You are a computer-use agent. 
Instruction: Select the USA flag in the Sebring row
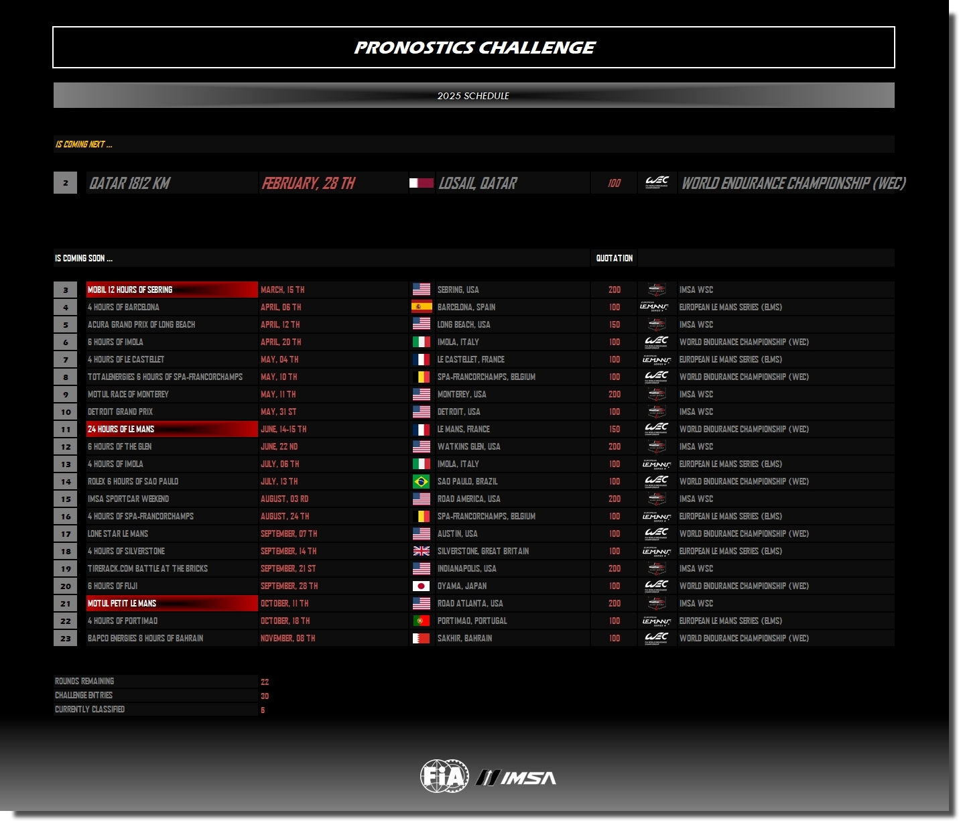pos(422,290)
